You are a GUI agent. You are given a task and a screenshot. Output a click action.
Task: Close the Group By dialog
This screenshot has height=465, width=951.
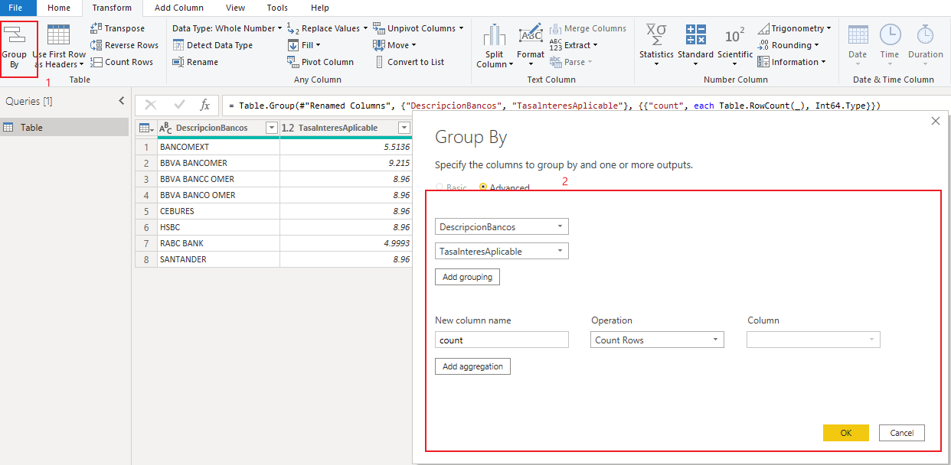935,121
